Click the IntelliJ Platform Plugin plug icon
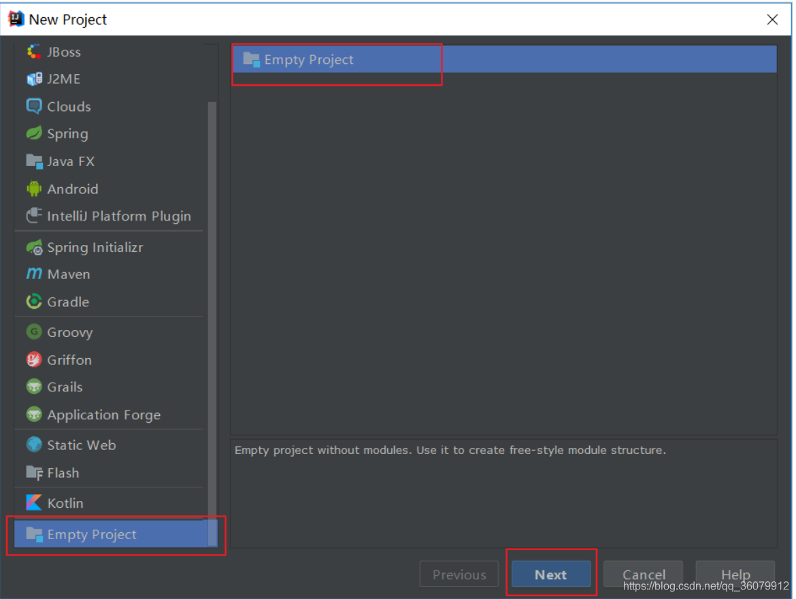This screenshot has width=796, height=599. [34, 215]
